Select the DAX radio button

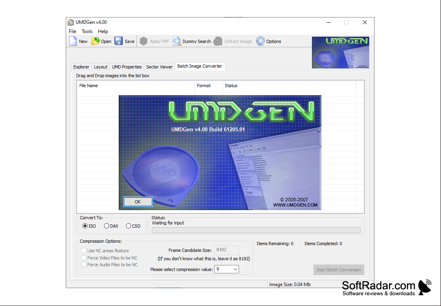point(106,226)
